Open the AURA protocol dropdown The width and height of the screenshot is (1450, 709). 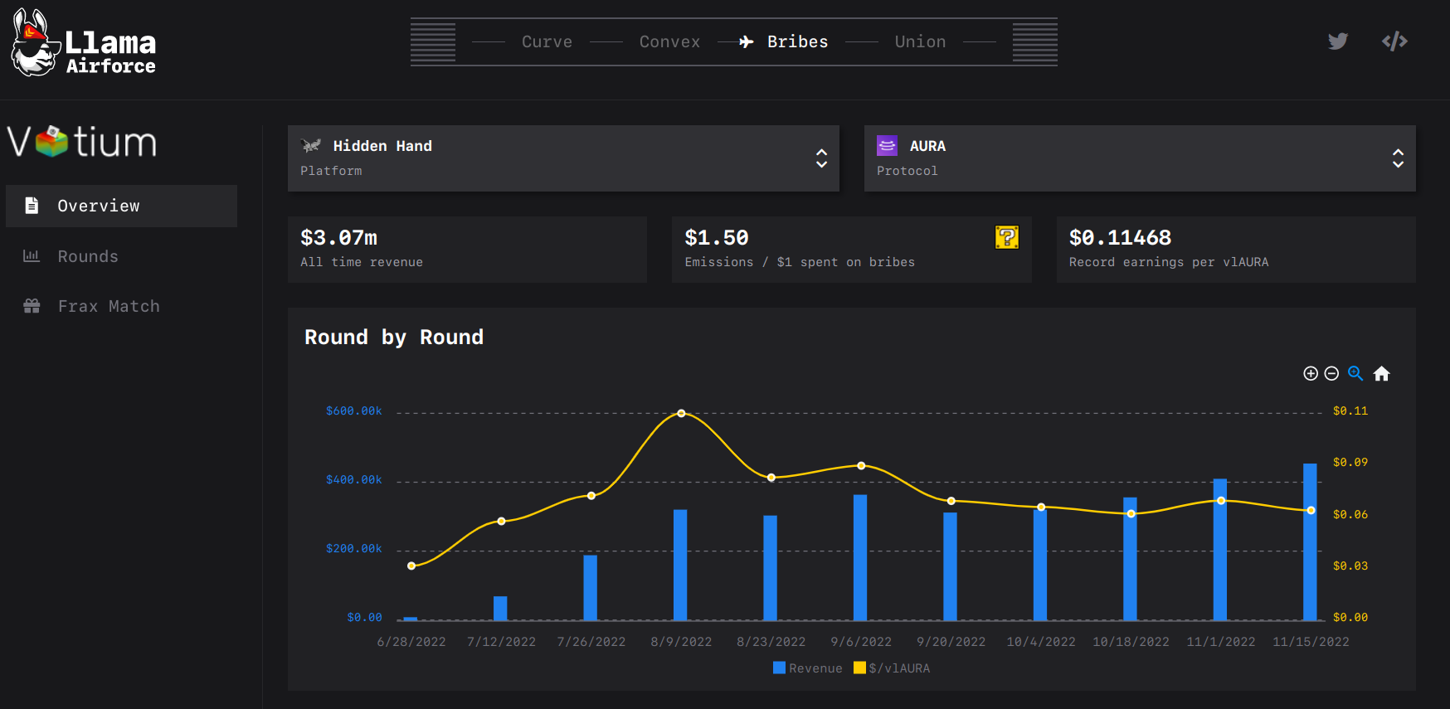tap(1140, 158)
